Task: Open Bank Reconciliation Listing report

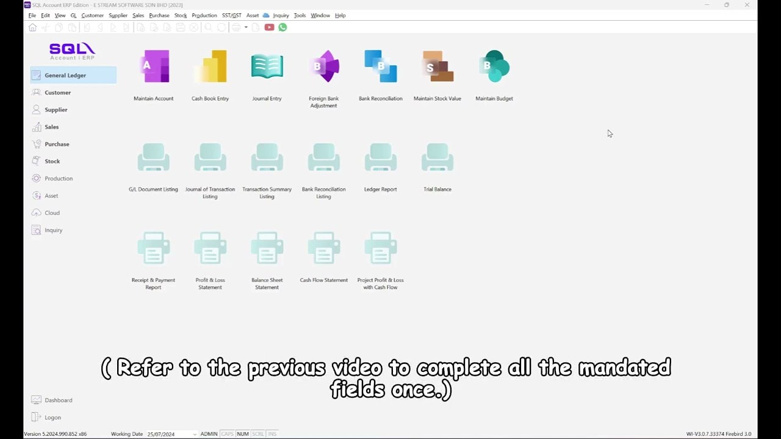Action: coord(323,158)
